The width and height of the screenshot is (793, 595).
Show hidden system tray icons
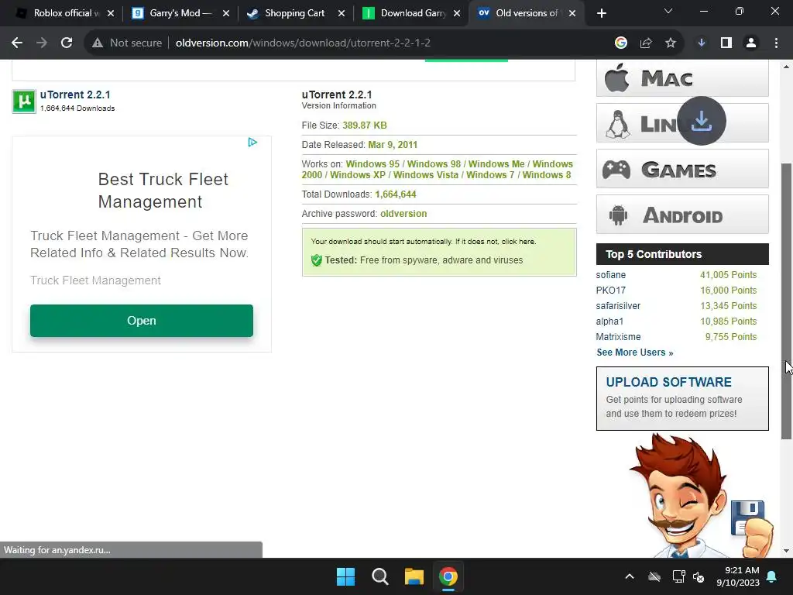click(629, 576)
